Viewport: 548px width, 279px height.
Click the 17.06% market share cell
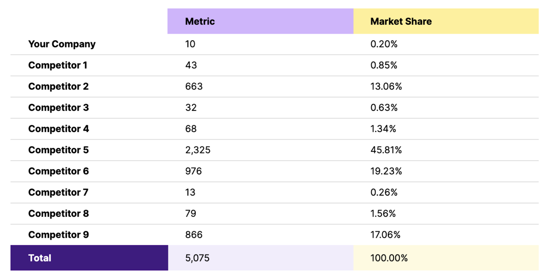(385, 235)
